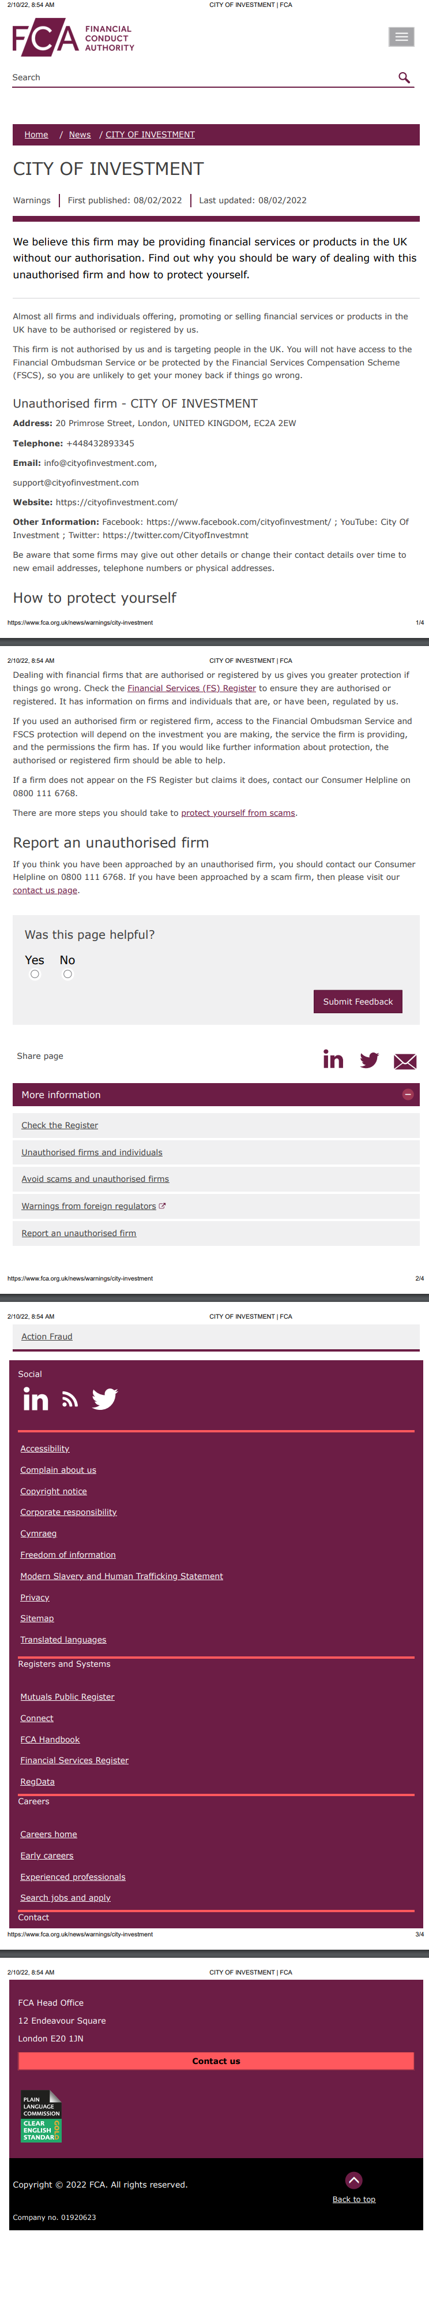The image size is (429, 2314).
Task: Open FCA LinkedIn in footer Social section
Action: 36,1399
